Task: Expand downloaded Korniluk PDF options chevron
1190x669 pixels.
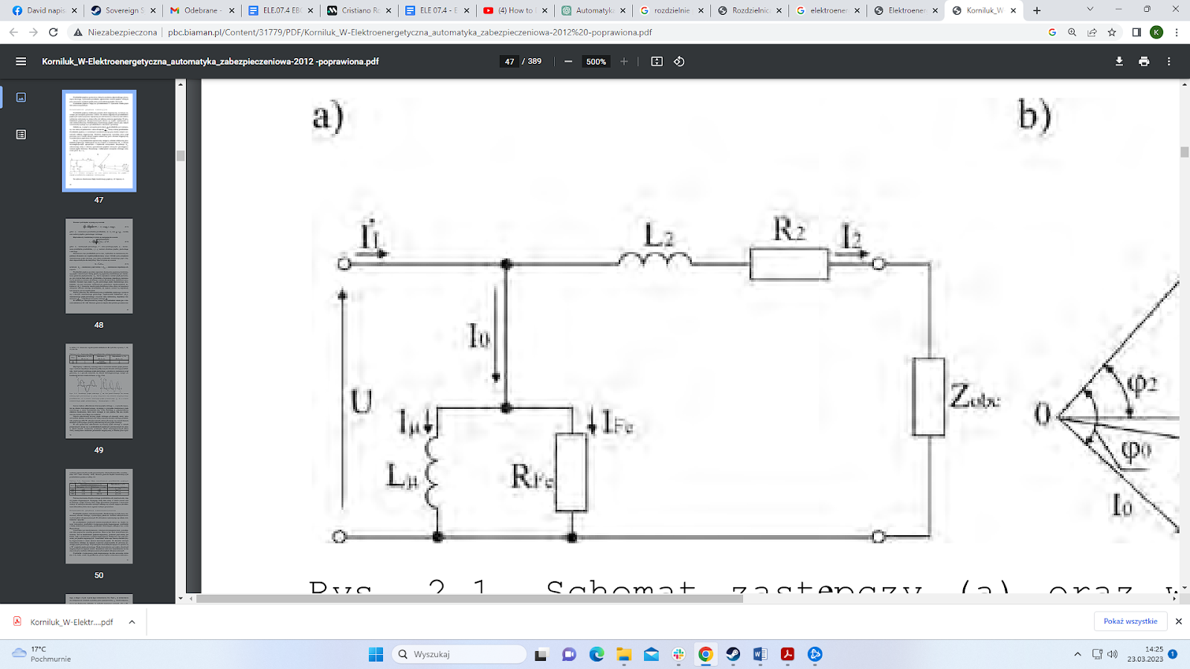Action: (x=132, y=622)
